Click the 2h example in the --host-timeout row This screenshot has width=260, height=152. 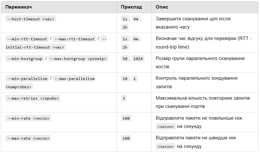coord(125,27)
